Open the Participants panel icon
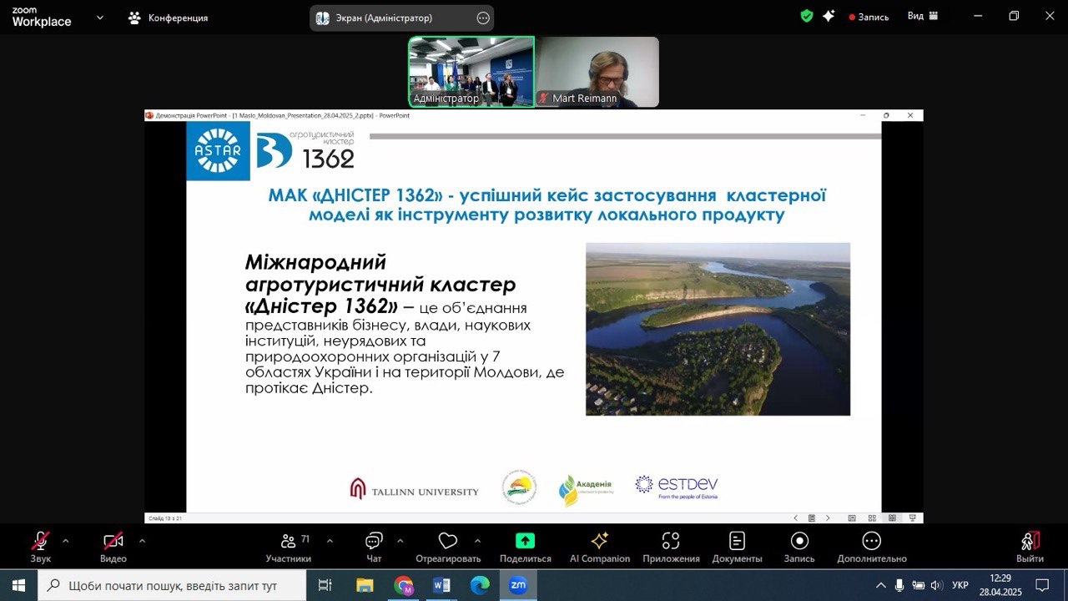 click(x=289, y=541)
